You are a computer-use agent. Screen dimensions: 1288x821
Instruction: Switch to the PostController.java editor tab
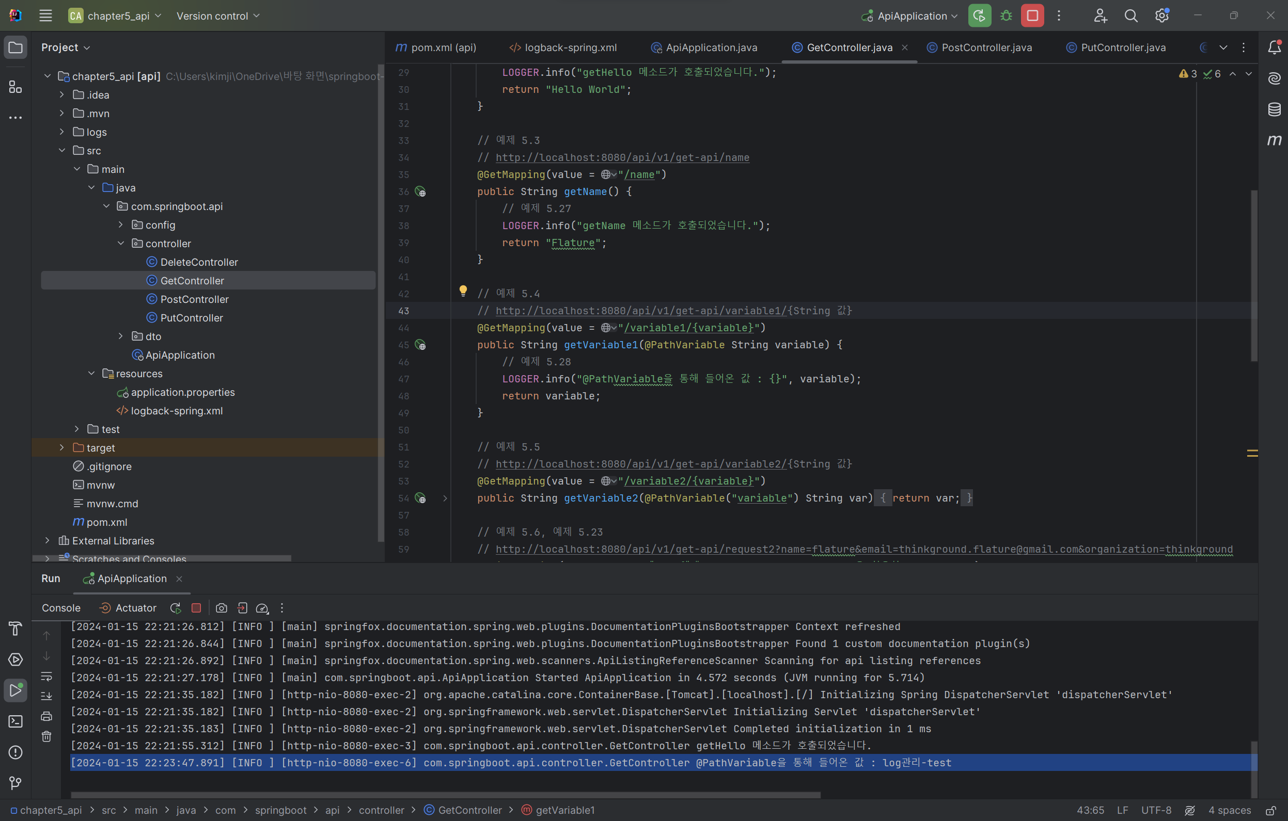point(986,47)
